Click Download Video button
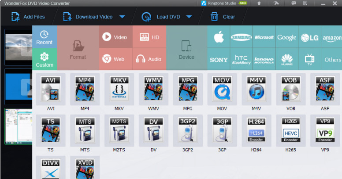Image resolution: width=342 pixels, height=179 pixels. pyautogui.click(x=88, y=17)
